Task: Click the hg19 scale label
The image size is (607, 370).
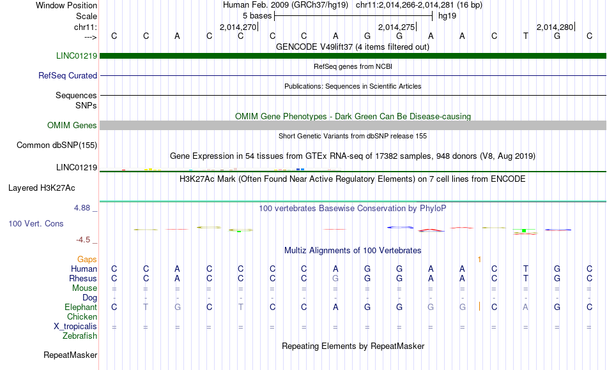Action: pos(447,16)
